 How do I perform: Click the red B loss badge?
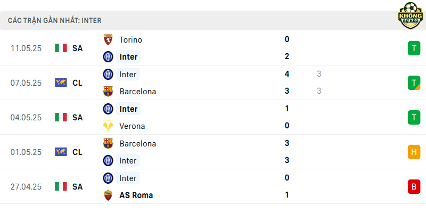coord(414,187)
